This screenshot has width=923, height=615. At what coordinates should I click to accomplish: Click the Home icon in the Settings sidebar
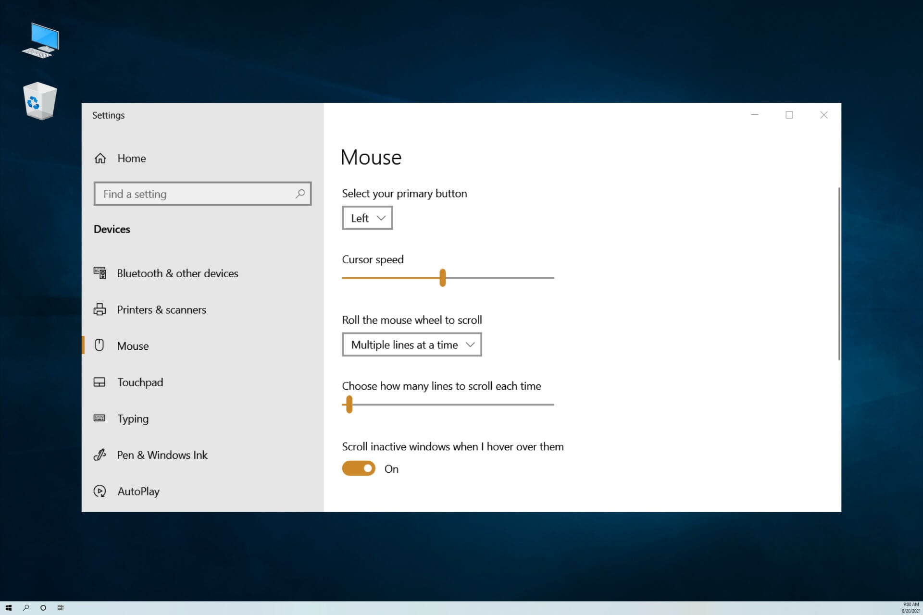[x=100, y=158]
